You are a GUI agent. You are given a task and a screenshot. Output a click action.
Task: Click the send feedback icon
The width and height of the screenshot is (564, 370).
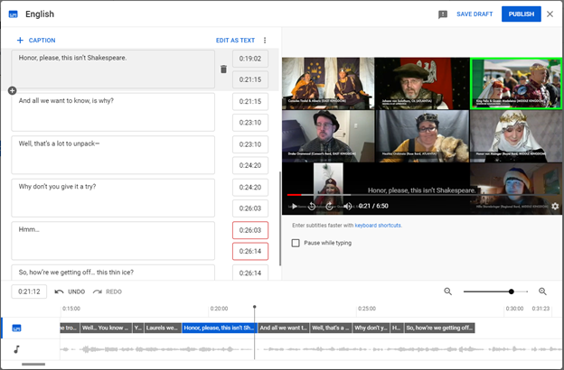pos(443,14)
